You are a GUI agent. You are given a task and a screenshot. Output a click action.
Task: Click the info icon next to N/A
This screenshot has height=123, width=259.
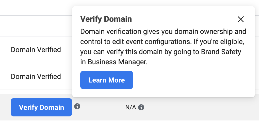click(x=141, y=108)
